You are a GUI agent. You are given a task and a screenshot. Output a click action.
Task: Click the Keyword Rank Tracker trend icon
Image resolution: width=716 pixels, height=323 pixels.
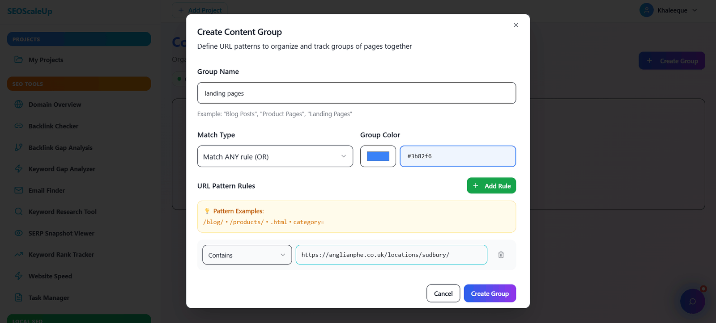coord(18,255)
